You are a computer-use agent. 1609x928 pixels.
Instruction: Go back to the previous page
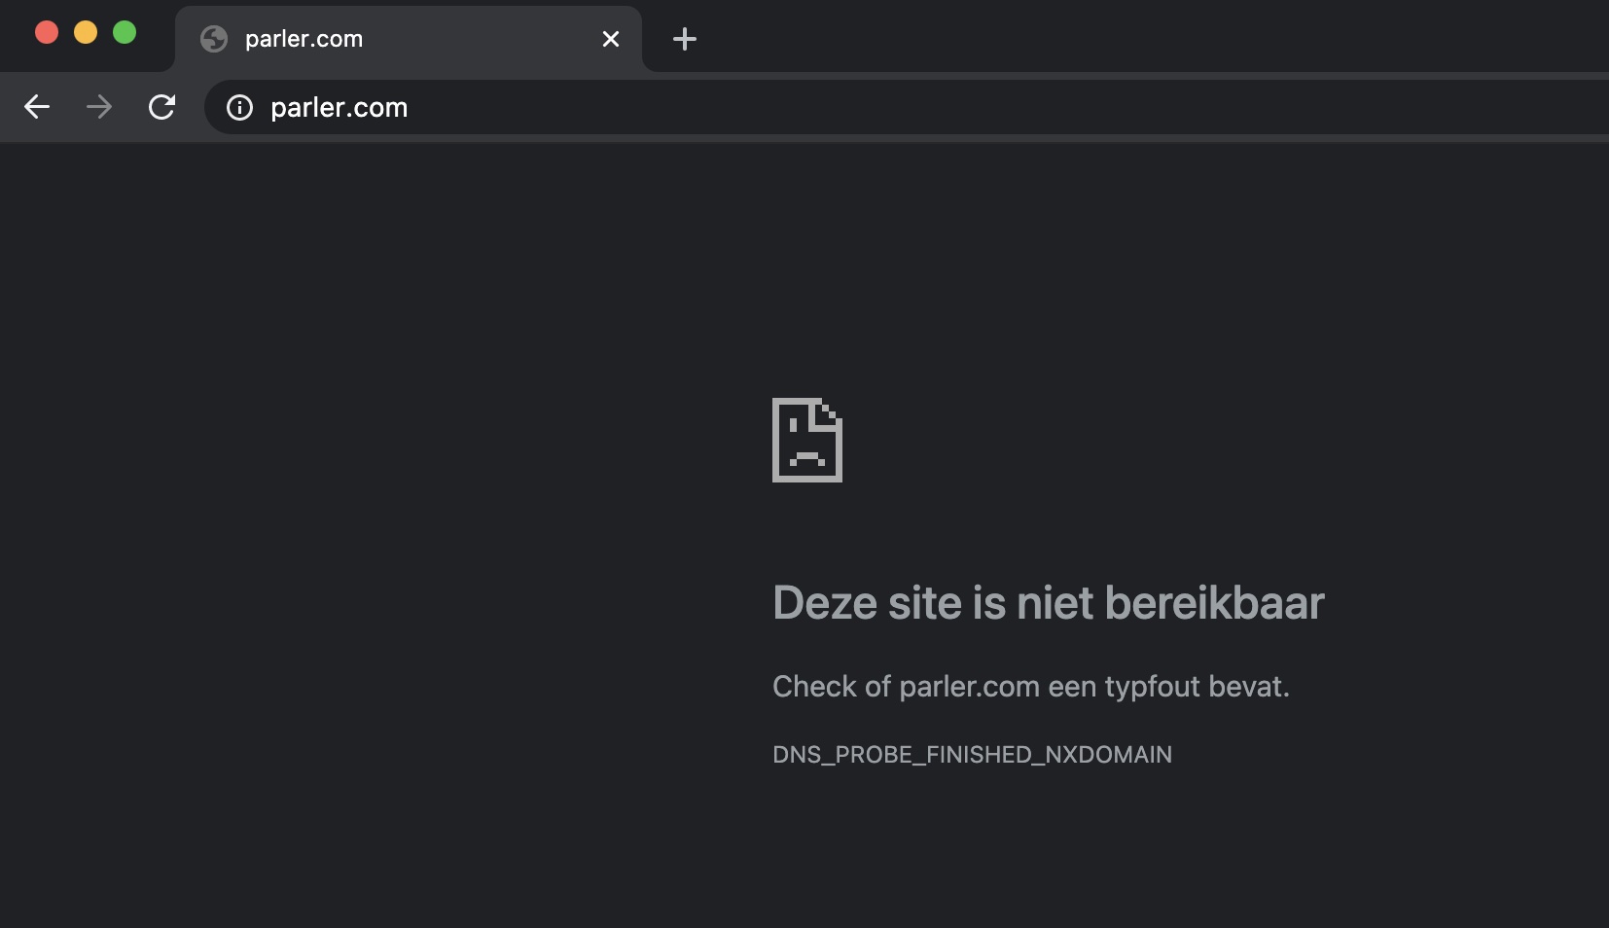point(37,107)
